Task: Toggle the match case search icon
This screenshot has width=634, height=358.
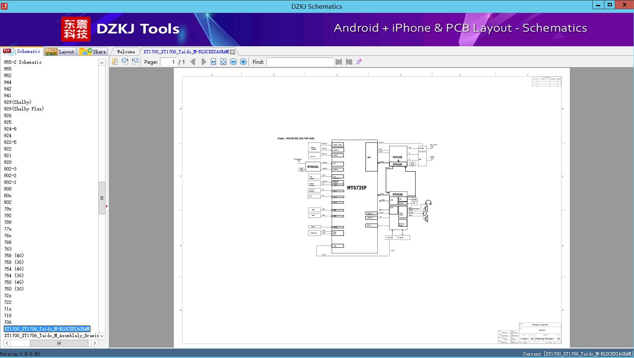Action: (x=358, y=62)
